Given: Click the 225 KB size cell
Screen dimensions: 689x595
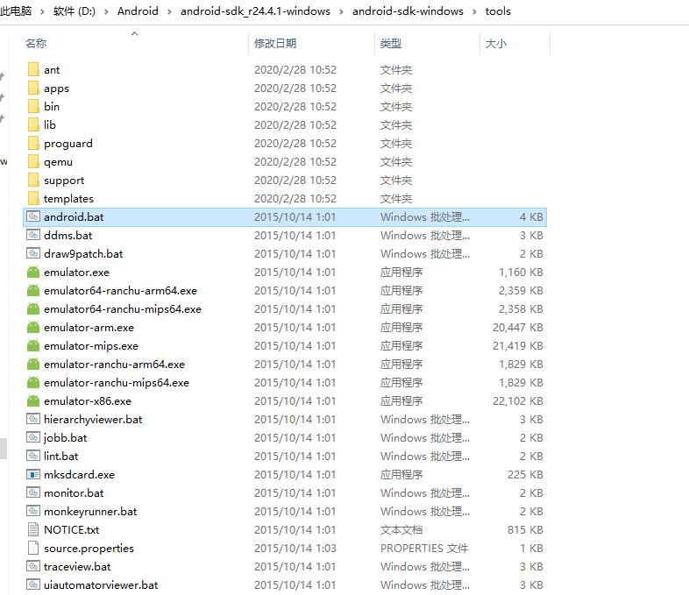Looking at the screenshot, I should click(x=525, y=475).
